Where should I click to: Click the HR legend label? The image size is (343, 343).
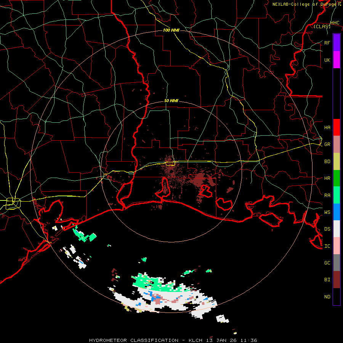pyautogui.click(x=327, y=178)
